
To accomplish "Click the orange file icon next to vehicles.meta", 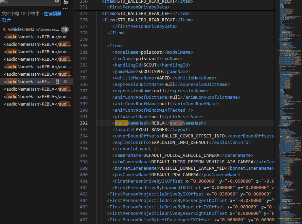I will pos(4,30).
